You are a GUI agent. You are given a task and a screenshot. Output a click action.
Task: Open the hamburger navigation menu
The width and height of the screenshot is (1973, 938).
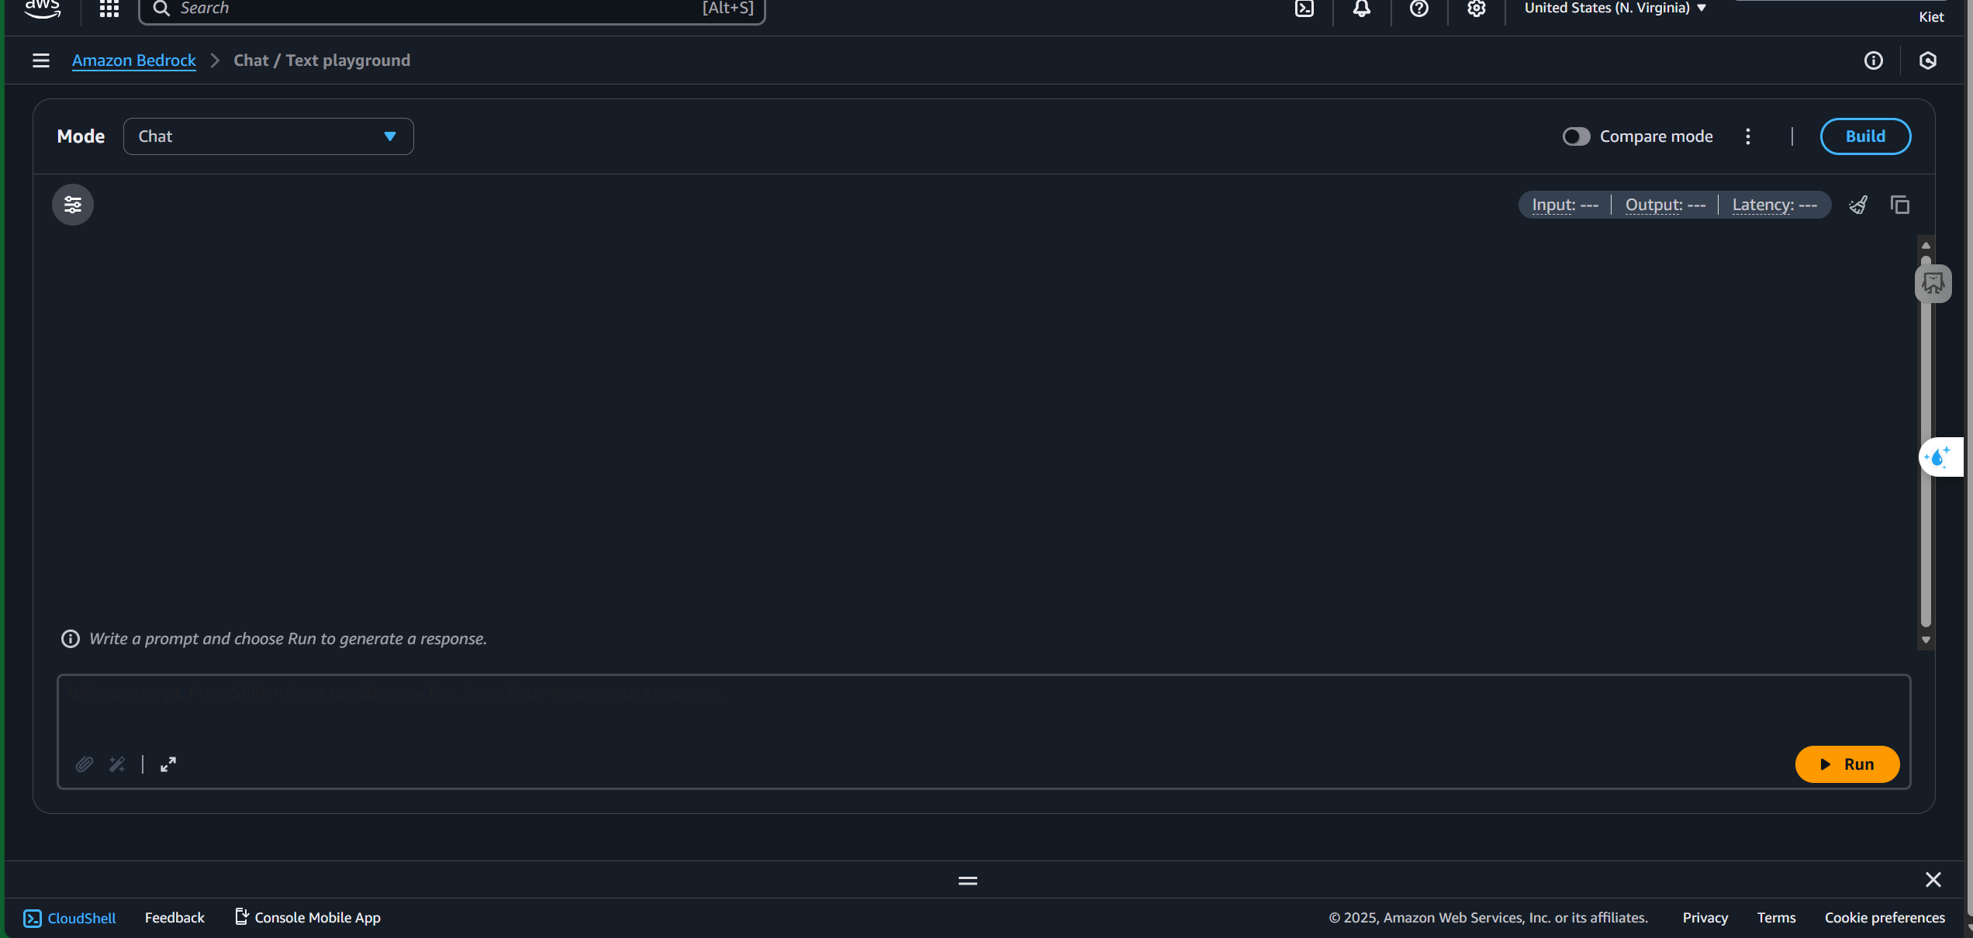(x=41, y=60)
